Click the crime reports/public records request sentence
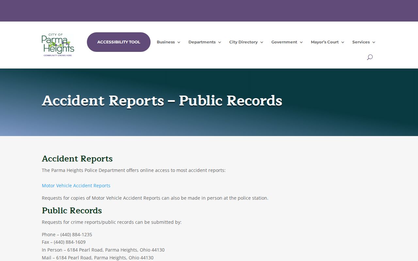The image size is (418, 261). click(x=112, y=222)
